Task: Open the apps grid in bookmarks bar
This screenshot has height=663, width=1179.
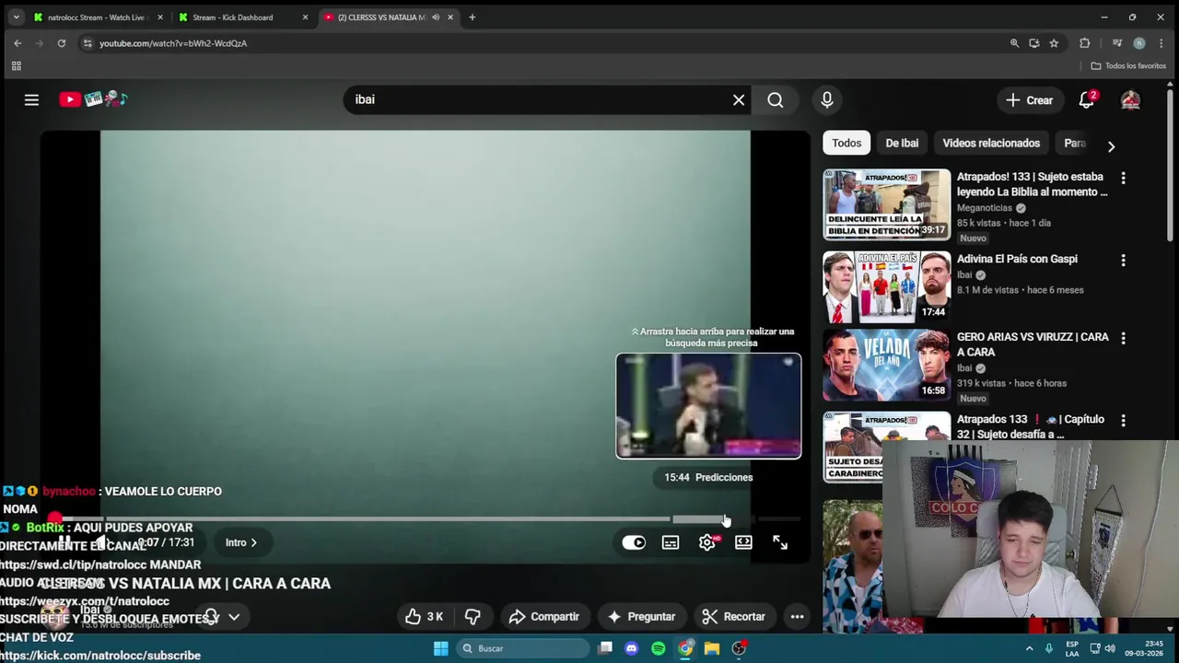Action: [x=16, y=66]
